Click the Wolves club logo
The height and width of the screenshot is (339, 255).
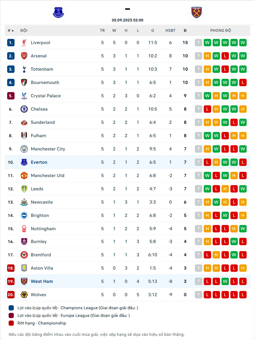tap(24, 295)
